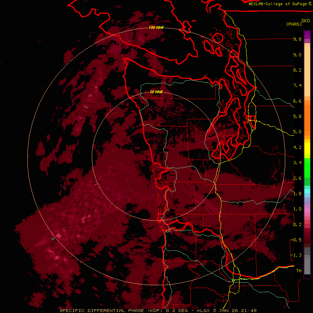Screen dimensions: 313x313
Task: Click the TH threshold label on legend
Action: coord(299,271)
